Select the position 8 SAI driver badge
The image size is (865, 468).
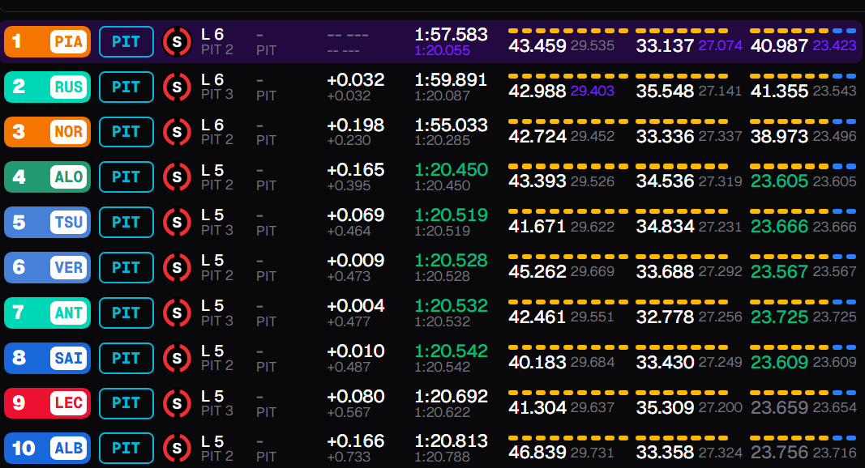[x=48, y=358]
